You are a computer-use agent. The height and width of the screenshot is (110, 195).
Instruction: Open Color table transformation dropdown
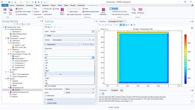[x=79, y=89]
